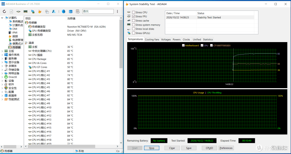Click the Refresh toolbar icon in AIDA64
291x154 pixels.
[x=4, y=12]
